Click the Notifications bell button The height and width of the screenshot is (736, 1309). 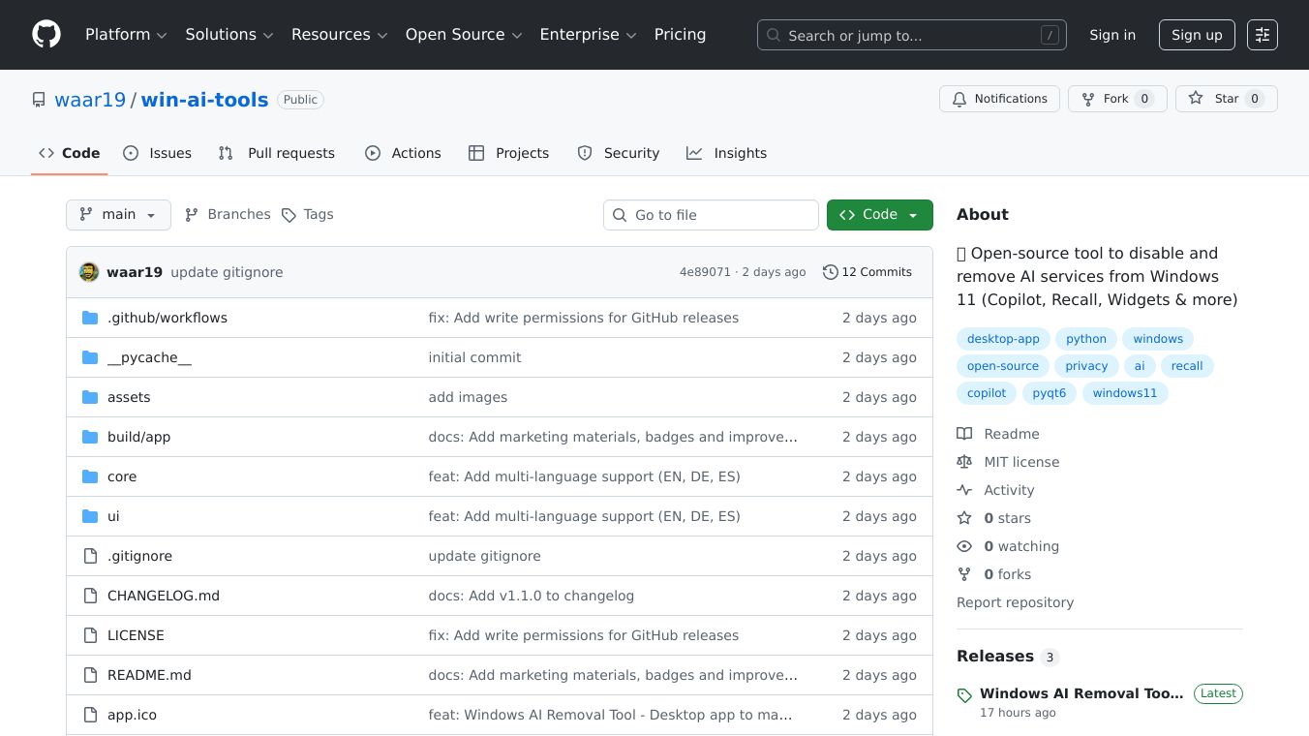999,99
